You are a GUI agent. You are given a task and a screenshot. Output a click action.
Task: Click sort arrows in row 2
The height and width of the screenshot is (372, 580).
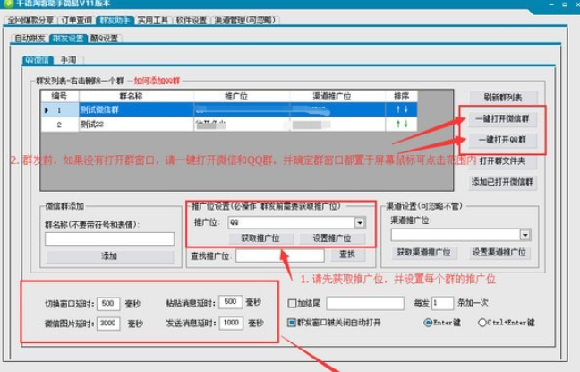tap(402, 124)
